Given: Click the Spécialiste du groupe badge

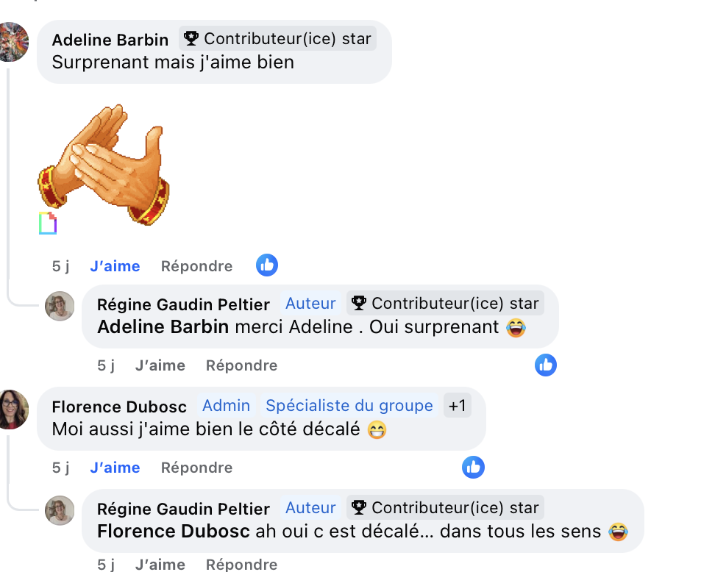Looking at the screenshot, I should pyautogui.click(x=349, y=405).
